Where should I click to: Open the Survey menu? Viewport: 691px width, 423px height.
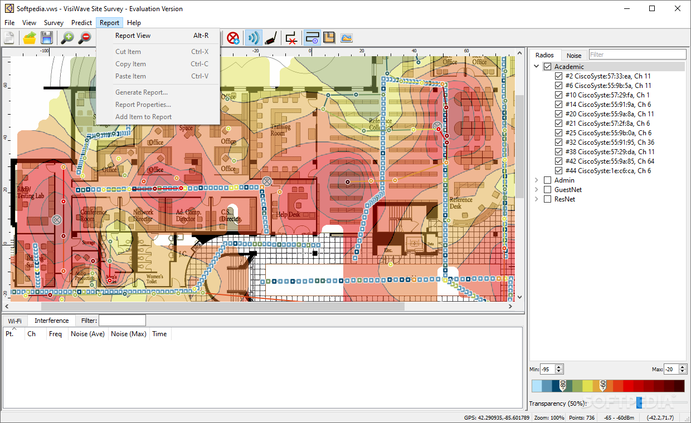54,23
